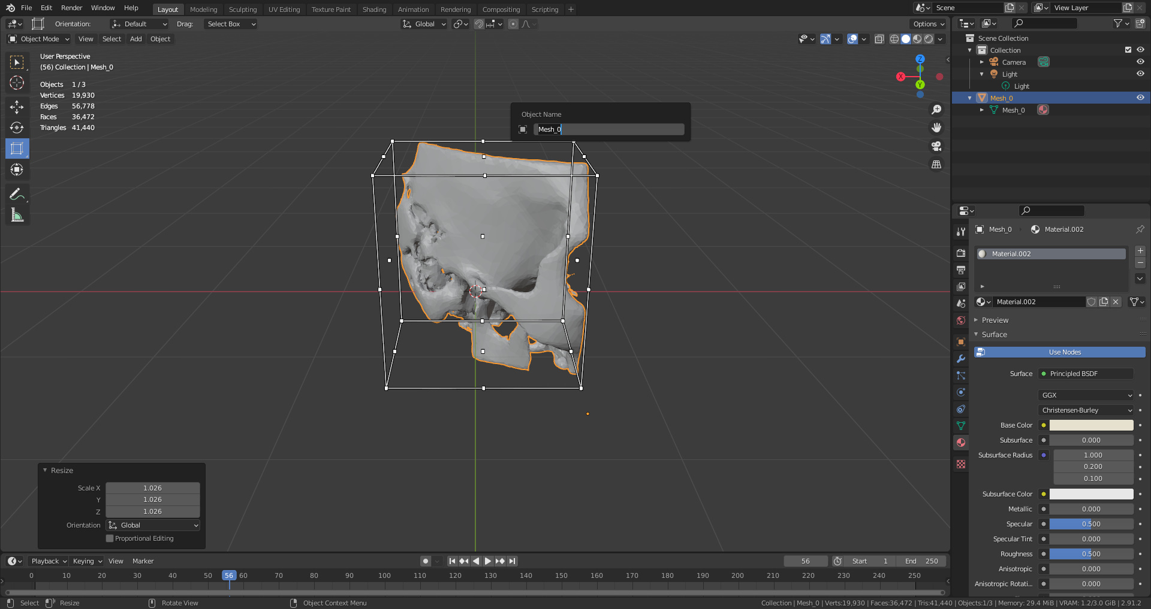Viewport: 1151px width, 609px height.
Task: Hide Camera using its eye icon
Action: tap(1140, 62)
